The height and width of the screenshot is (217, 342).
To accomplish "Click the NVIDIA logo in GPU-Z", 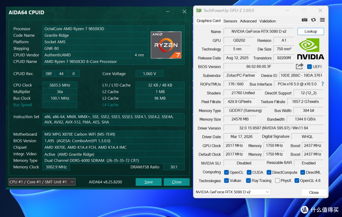I will 311,49.
